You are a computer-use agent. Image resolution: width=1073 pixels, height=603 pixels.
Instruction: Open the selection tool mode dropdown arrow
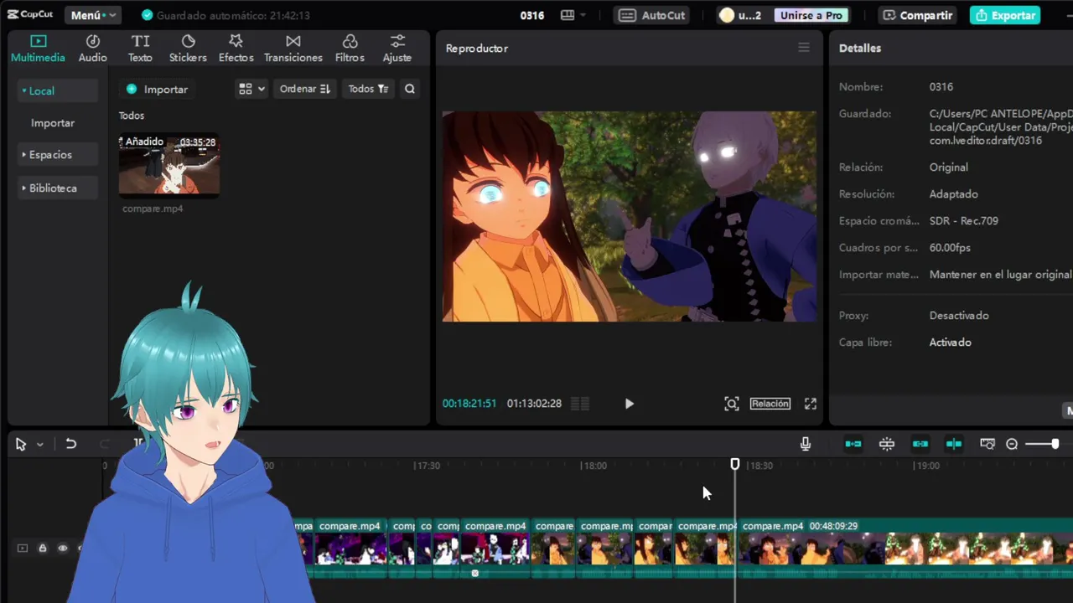click(39, 444)
